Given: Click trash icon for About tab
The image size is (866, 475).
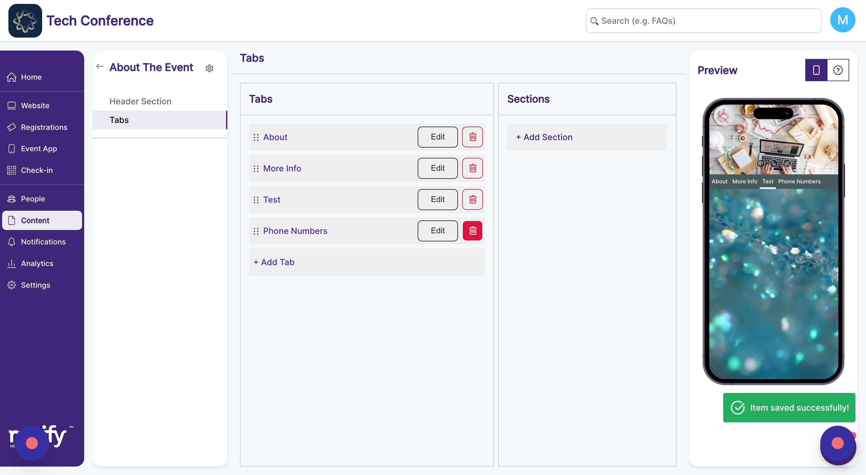Looking at the screenshot, I should pos(472,137).
